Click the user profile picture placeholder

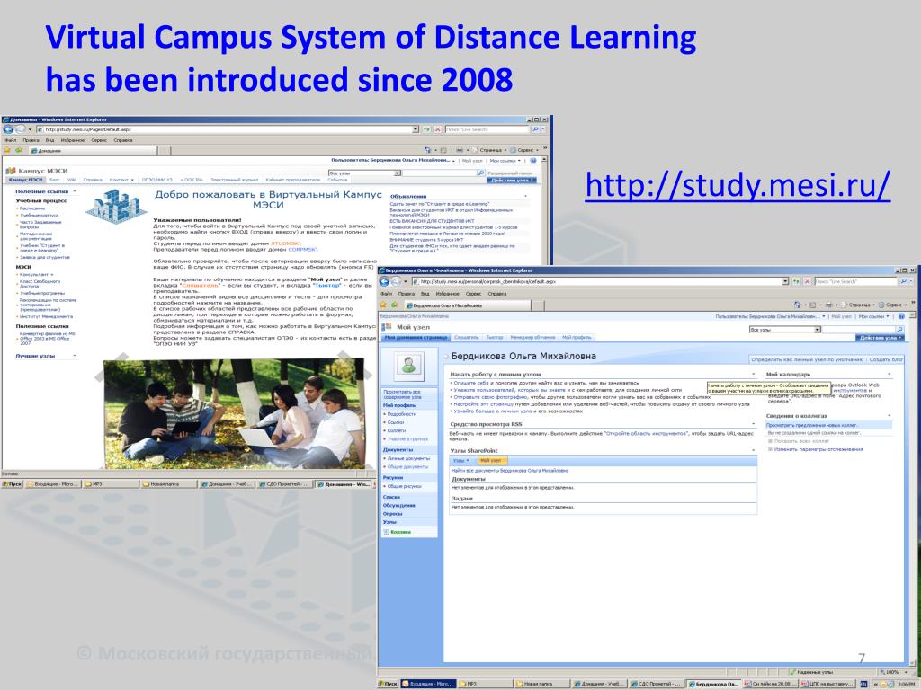(x=409, y=366)
